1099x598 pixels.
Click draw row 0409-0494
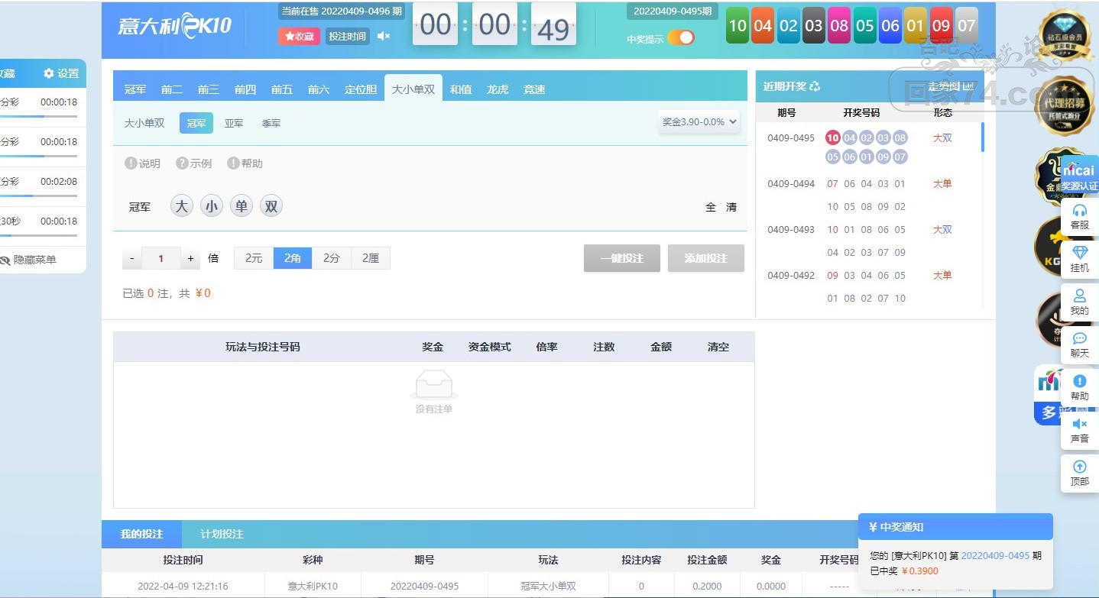867,195
